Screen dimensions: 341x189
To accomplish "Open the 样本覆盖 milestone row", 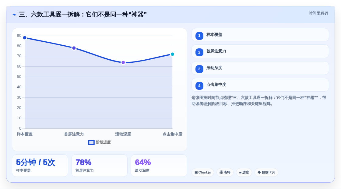I will click(260, 35).
